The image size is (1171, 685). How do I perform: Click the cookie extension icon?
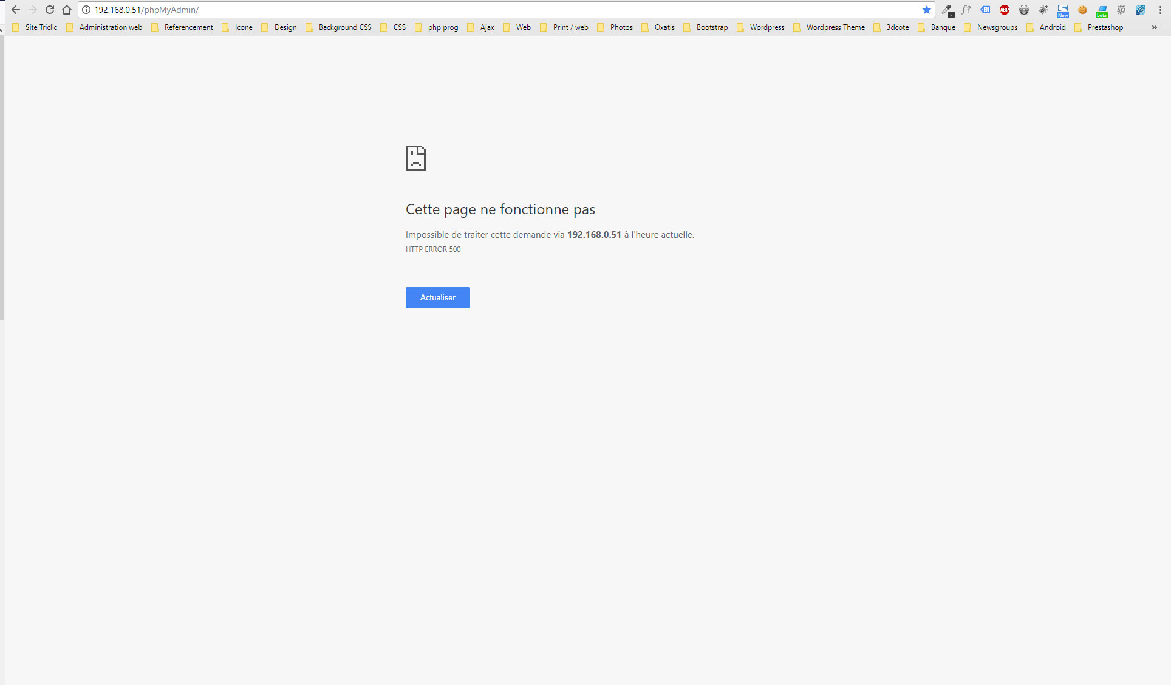1082,10
